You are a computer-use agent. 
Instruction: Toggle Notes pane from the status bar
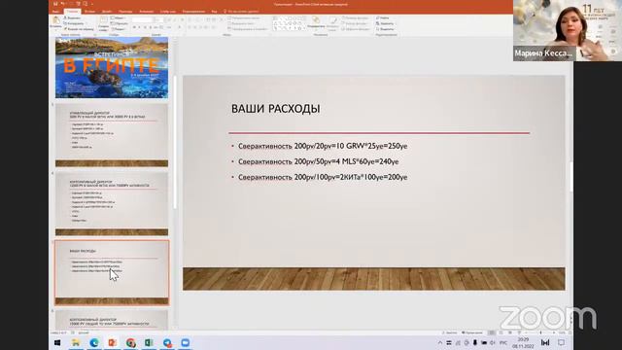pos(449,332)
